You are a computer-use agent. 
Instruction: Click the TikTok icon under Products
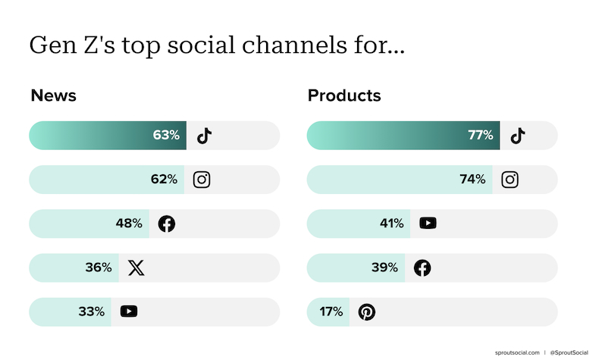click(x=518, y=136)
